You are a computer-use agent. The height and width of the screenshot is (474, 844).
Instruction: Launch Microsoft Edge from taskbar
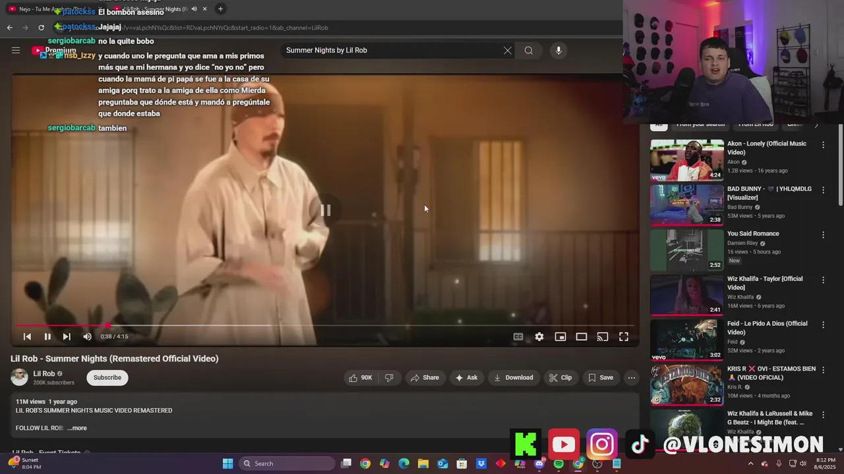coord(404,463)
